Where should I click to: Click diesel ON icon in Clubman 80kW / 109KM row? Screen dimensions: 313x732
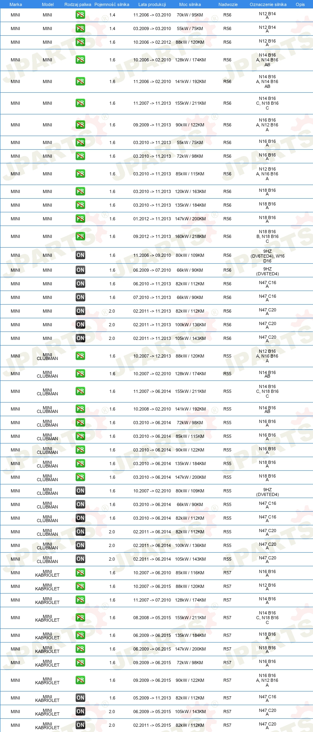80,491
